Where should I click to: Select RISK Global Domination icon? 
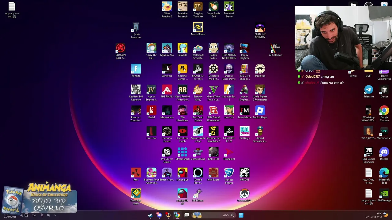213,114
